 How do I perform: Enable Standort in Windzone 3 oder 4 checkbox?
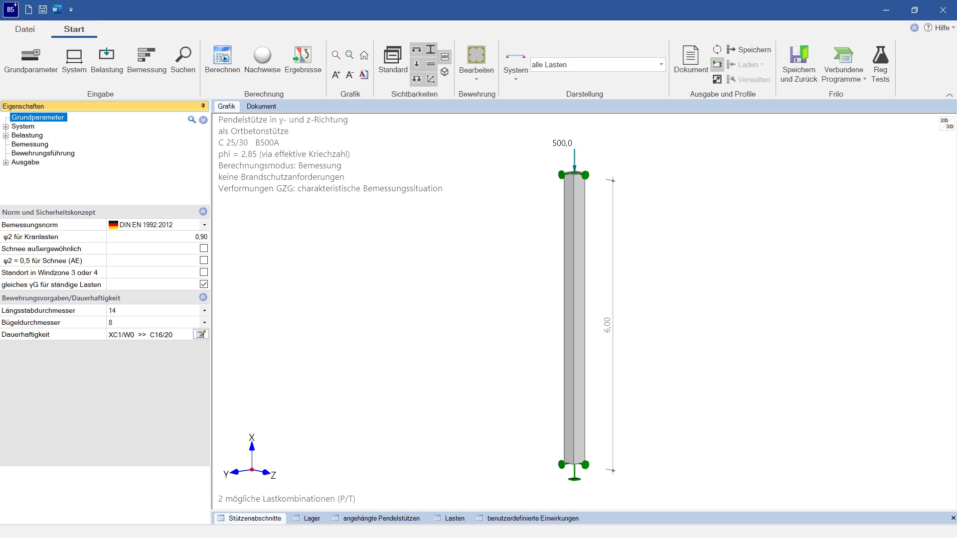pyautogui.click(x=203, y=272)
